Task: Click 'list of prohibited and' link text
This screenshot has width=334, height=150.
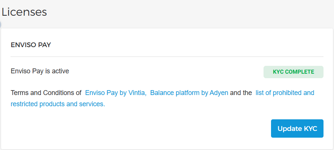Action: point(285,93)
